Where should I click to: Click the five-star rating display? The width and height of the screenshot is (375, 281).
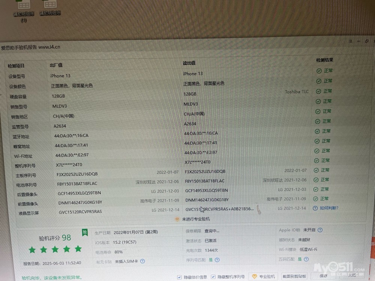coord(55,249)
